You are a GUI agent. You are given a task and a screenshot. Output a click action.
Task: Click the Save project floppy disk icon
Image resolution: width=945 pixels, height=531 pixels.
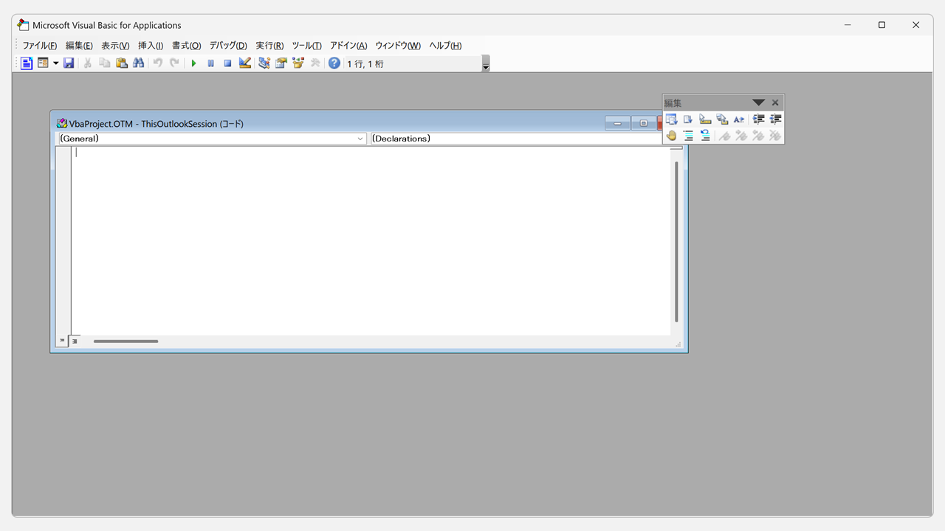(69, 63)
